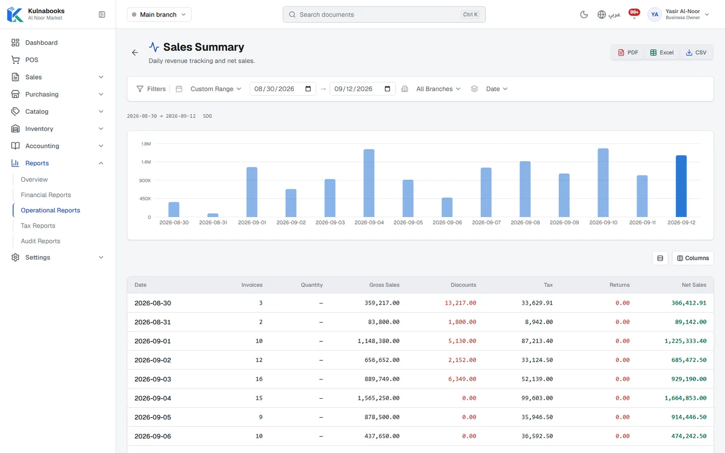Sort by the Net Sales column header
The image size is (725, 453).
click(x=694, y=285)
